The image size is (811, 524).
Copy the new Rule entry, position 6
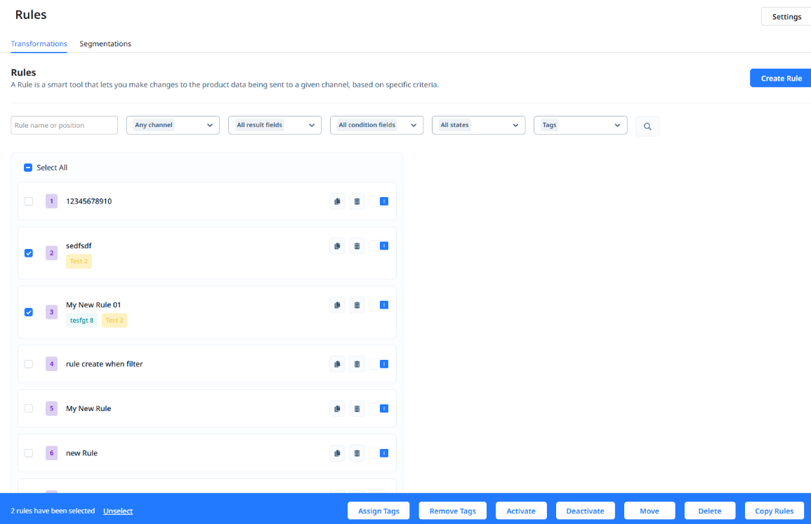point(337,453)
